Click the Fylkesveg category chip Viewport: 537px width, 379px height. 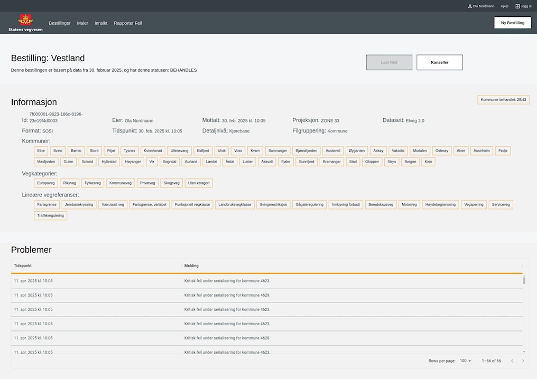coord(92,183)
